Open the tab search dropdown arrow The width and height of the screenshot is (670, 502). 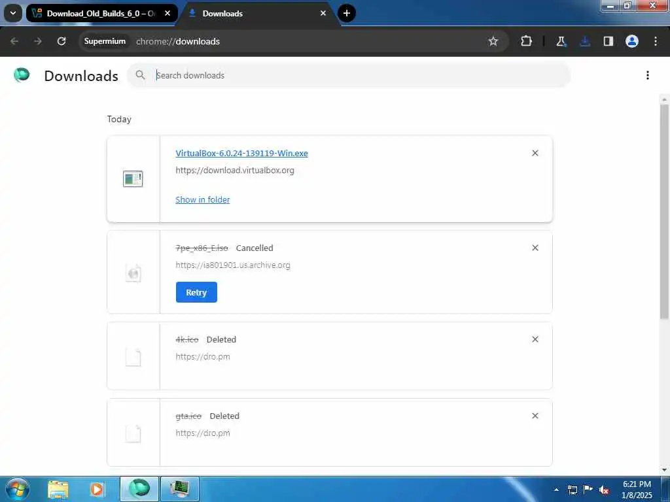13,13
